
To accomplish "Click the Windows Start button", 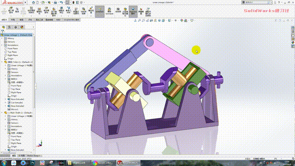I will click(4, 163).
